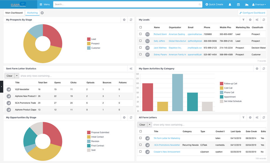The width and height of the screenshot is (270, 163).
Task: Focus the top Search field
Action: click(x=128, y=4)
